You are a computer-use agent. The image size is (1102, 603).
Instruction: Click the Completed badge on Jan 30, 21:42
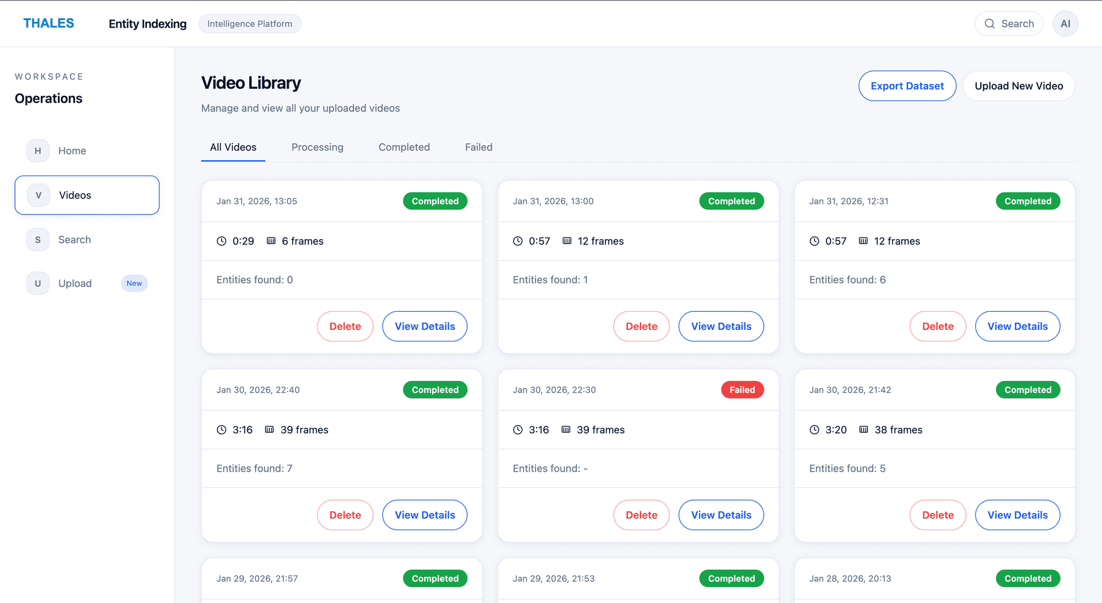click(1028, 390)
